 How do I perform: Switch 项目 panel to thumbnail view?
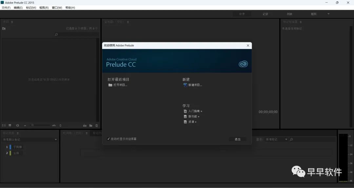click(10, 125)
